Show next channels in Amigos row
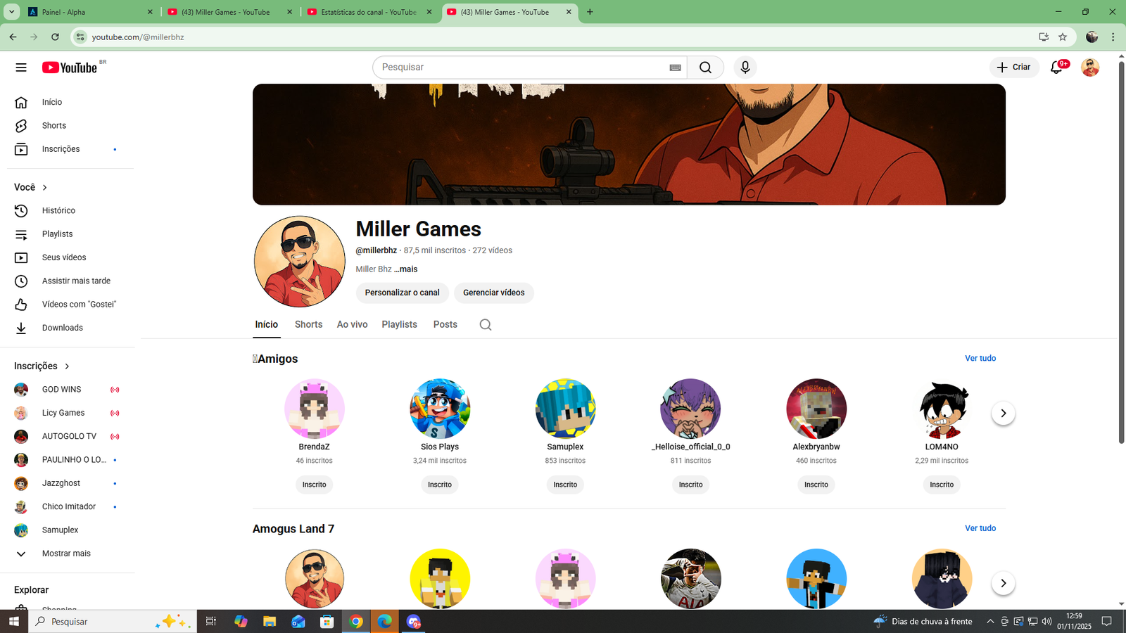Viewport: 1126px width, 633px height. (x=1003, y=413)
